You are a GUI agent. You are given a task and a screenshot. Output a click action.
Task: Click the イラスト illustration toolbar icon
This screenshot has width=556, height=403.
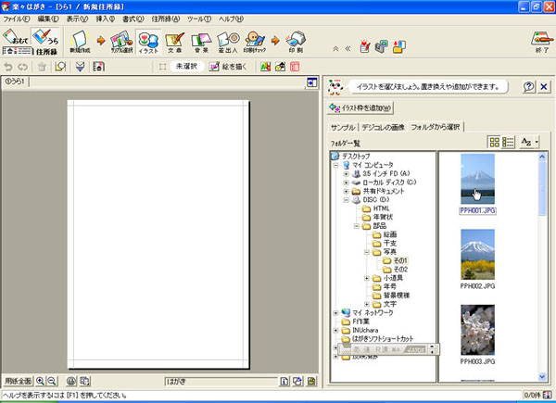point(147,42)
